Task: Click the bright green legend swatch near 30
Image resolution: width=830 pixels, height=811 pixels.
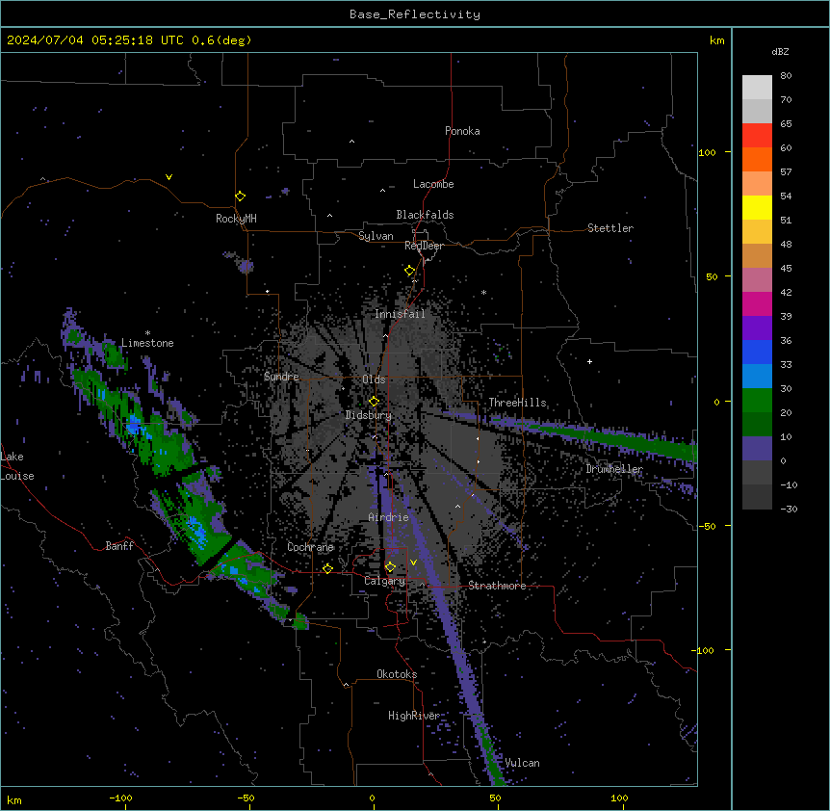Action: click(757, 401)
